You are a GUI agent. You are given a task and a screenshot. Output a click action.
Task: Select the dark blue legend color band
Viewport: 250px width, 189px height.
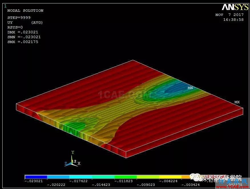(36, 177)
